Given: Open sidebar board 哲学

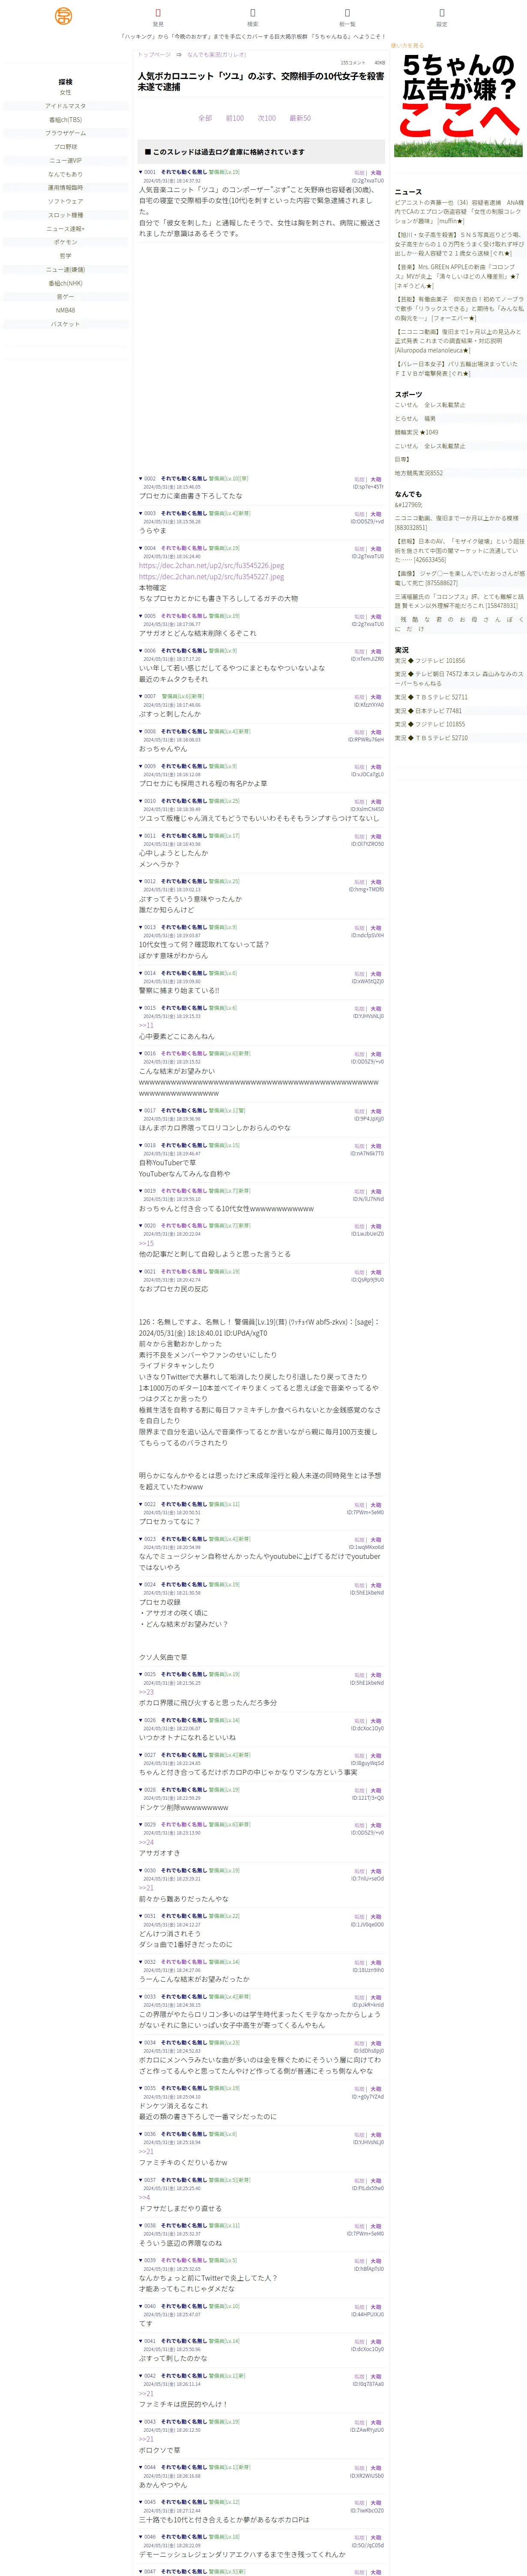Looking at the screenshot, I should pyautogui.click(x=65, y=256).
